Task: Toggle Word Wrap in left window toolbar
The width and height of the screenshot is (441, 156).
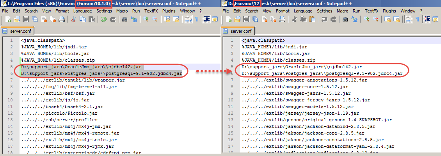Action: point(188,19)
